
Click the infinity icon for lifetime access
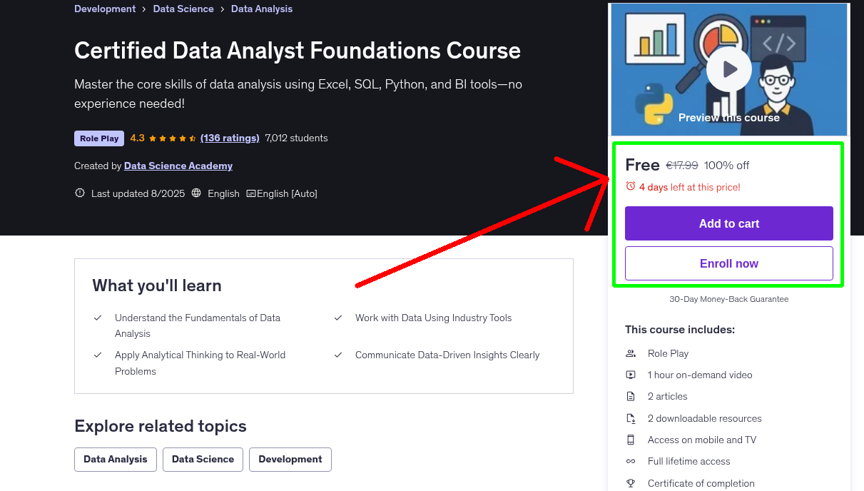pyautogui.click(x=631, y=461)
